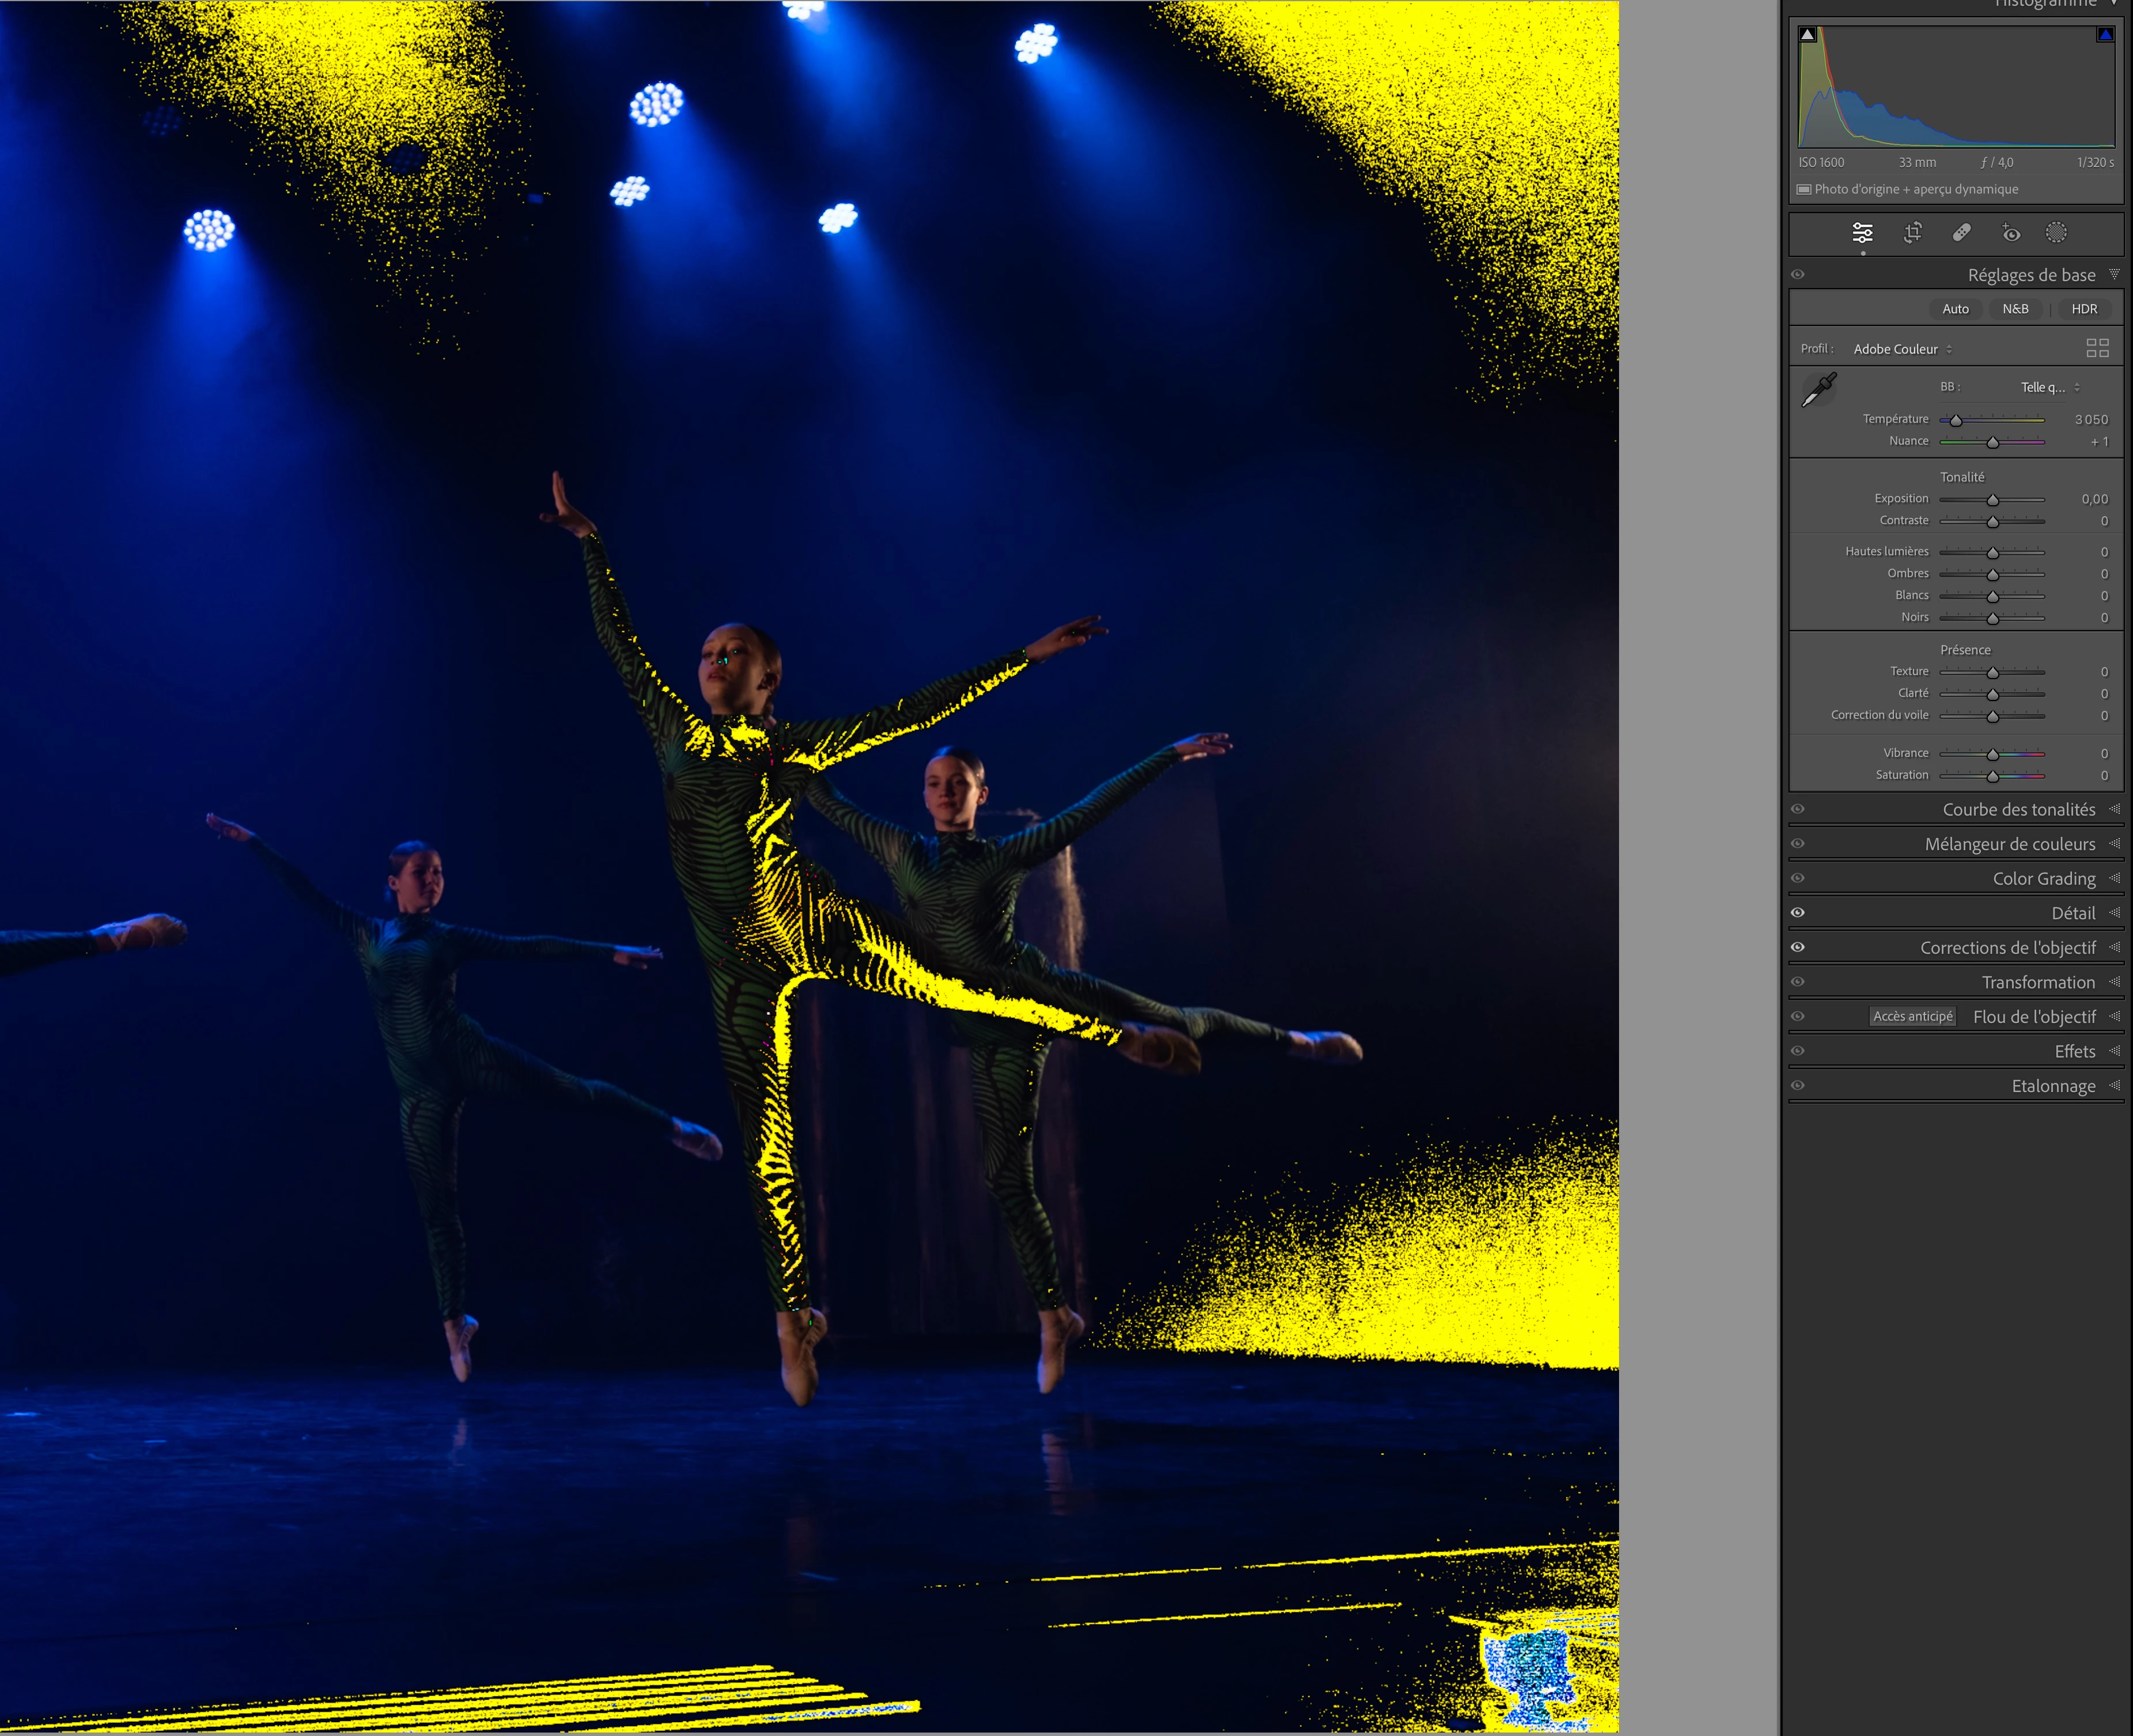Expand the Color Grading panel
The height and width of the screenshot is (1736, 2133).
2043,878
